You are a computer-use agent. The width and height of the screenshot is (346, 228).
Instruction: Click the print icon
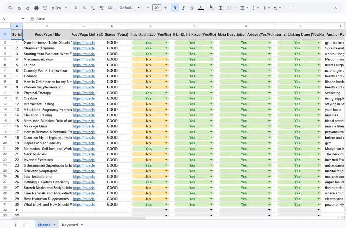tap(36, 8)
